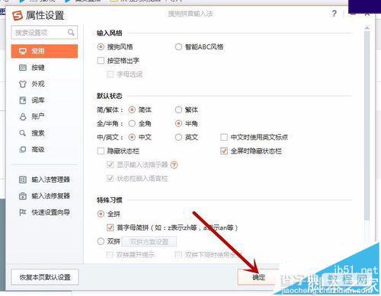Click the shirt icon next to 外观

tap(23, 84)
